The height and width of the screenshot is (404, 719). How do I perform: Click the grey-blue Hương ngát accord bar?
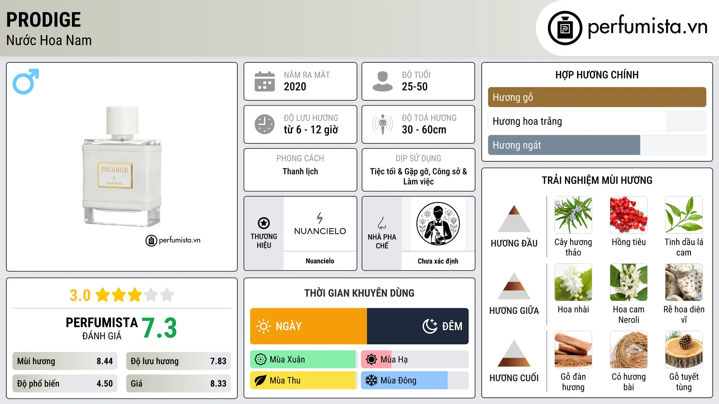[597, 145]
